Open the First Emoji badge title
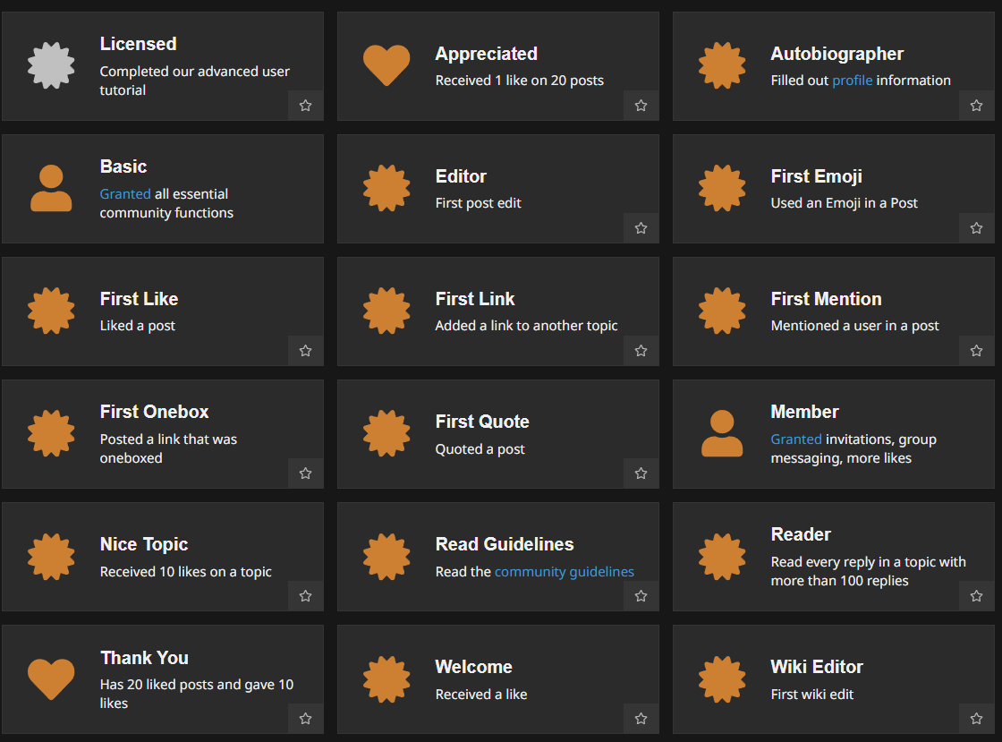This screenshot has height=742, width=1002. click(817, 176)
